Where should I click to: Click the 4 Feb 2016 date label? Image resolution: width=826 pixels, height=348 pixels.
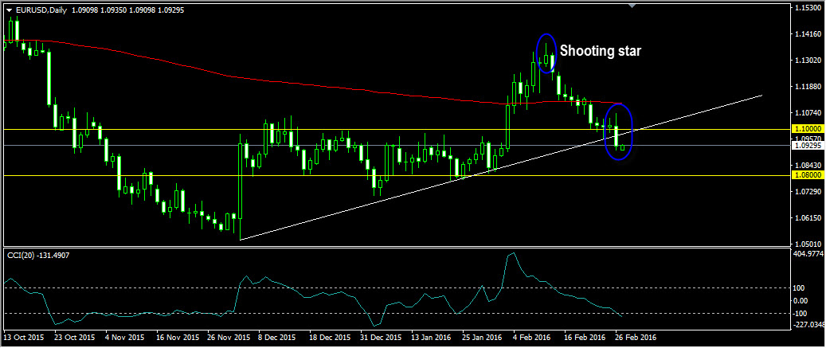pyautogui.click(x=532, y=337)
